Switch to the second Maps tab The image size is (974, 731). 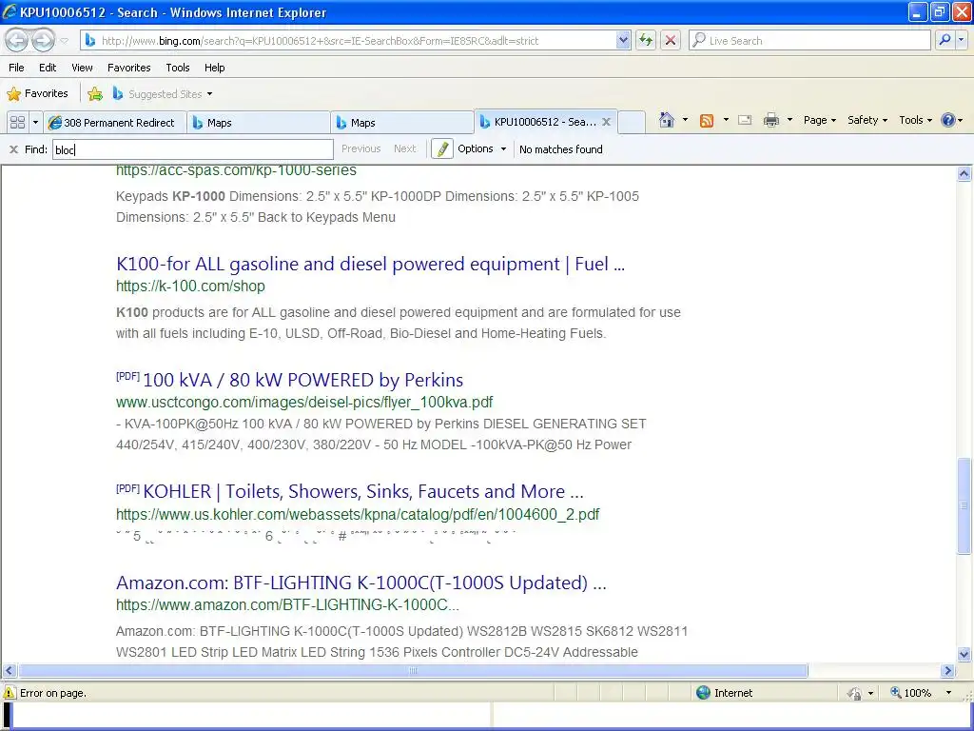(x=401, y=123)
